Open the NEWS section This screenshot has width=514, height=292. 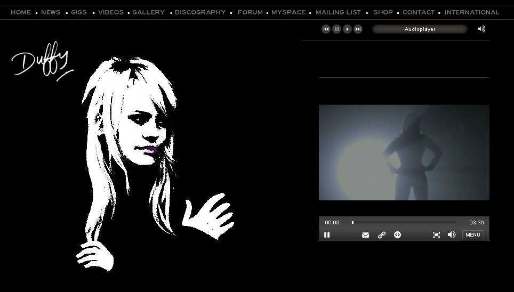click(x=51, y=12)
